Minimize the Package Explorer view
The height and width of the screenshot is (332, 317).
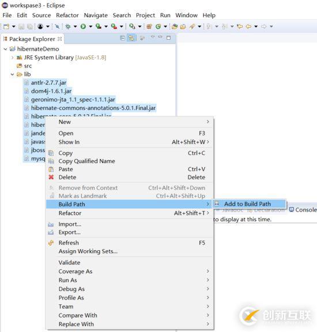point(160,37)
